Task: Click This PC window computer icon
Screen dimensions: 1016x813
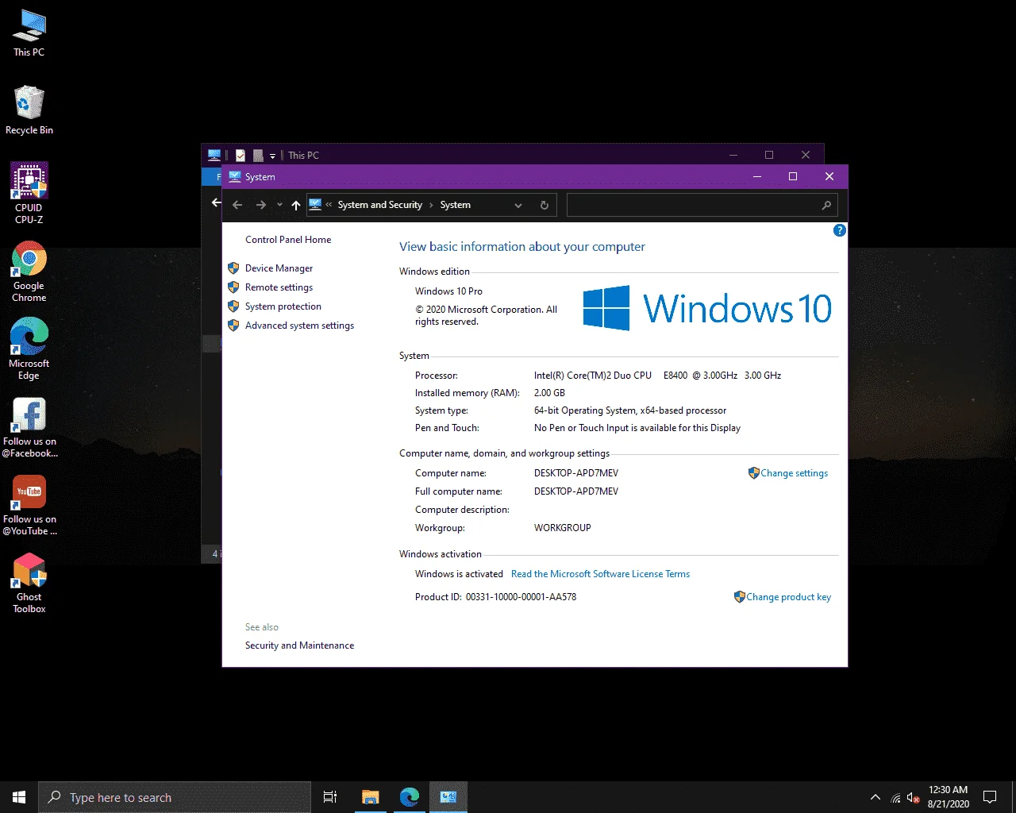Action: (x=214, y=155)
